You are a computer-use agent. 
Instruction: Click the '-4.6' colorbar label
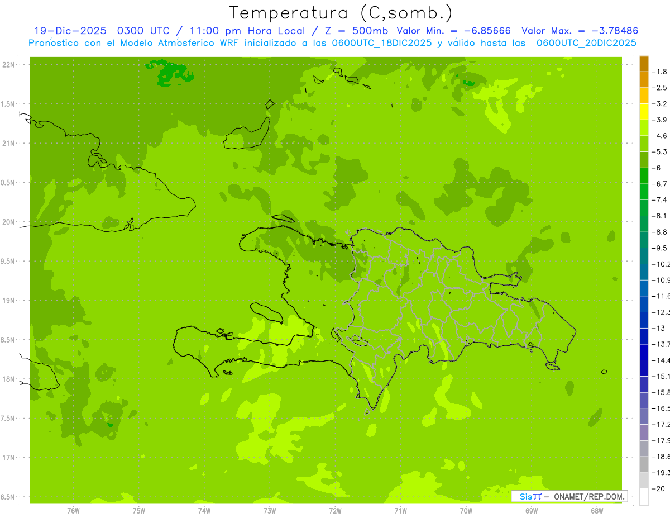[659, 136]
